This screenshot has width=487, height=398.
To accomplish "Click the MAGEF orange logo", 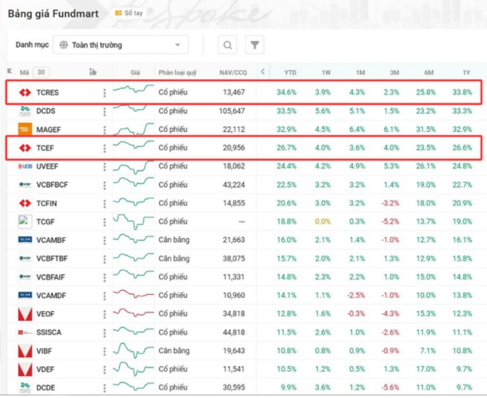I will (25, 129).
